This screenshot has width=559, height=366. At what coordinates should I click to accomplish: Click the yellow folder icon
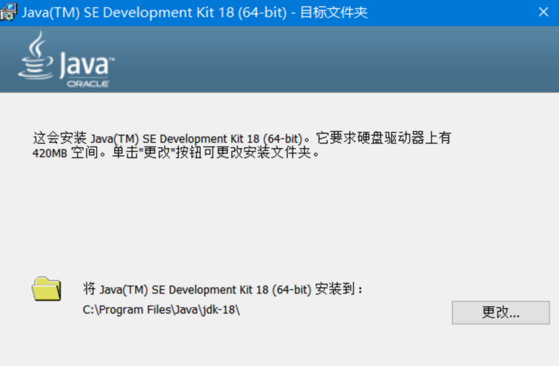click(46, 289)
